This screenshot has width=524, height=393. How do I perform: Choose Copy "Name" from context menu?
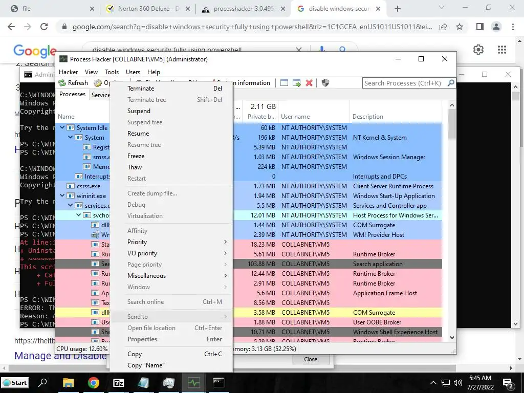pyautogui.click(x=171, y=365)
